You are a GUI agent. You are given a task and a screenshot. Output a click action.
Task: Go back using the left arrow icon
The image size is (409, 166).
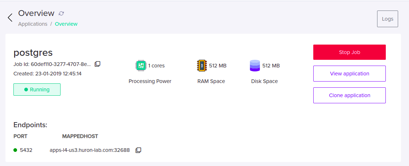tap(10, 18)
